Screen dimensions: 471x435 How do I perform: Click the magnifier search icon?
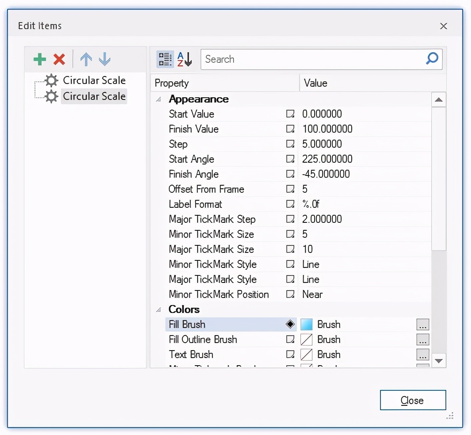[432, 58]
